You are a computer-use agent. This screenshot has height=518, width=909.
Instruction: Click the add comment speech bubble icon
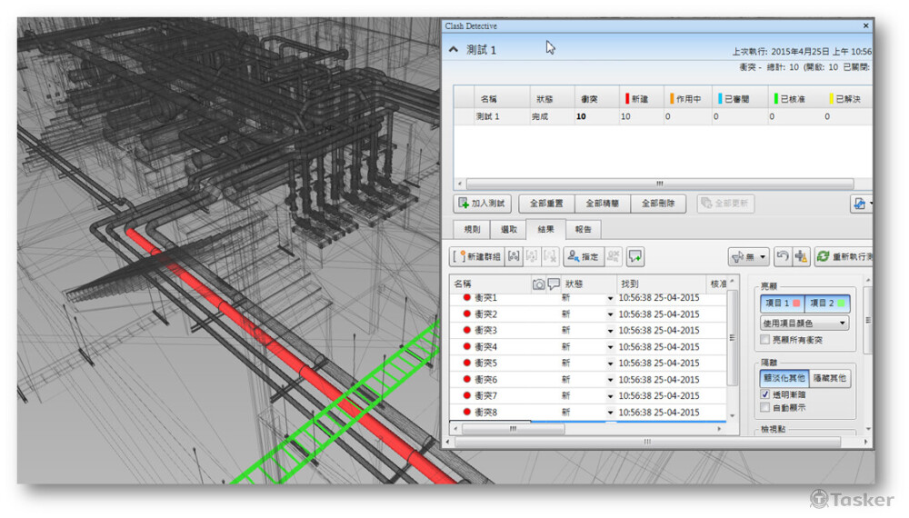(635, 257)
